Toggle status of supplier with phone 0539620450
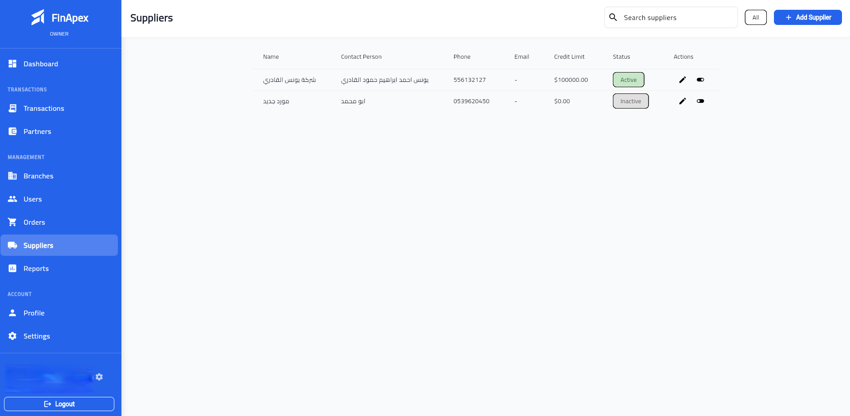 (x=701, y=101)
